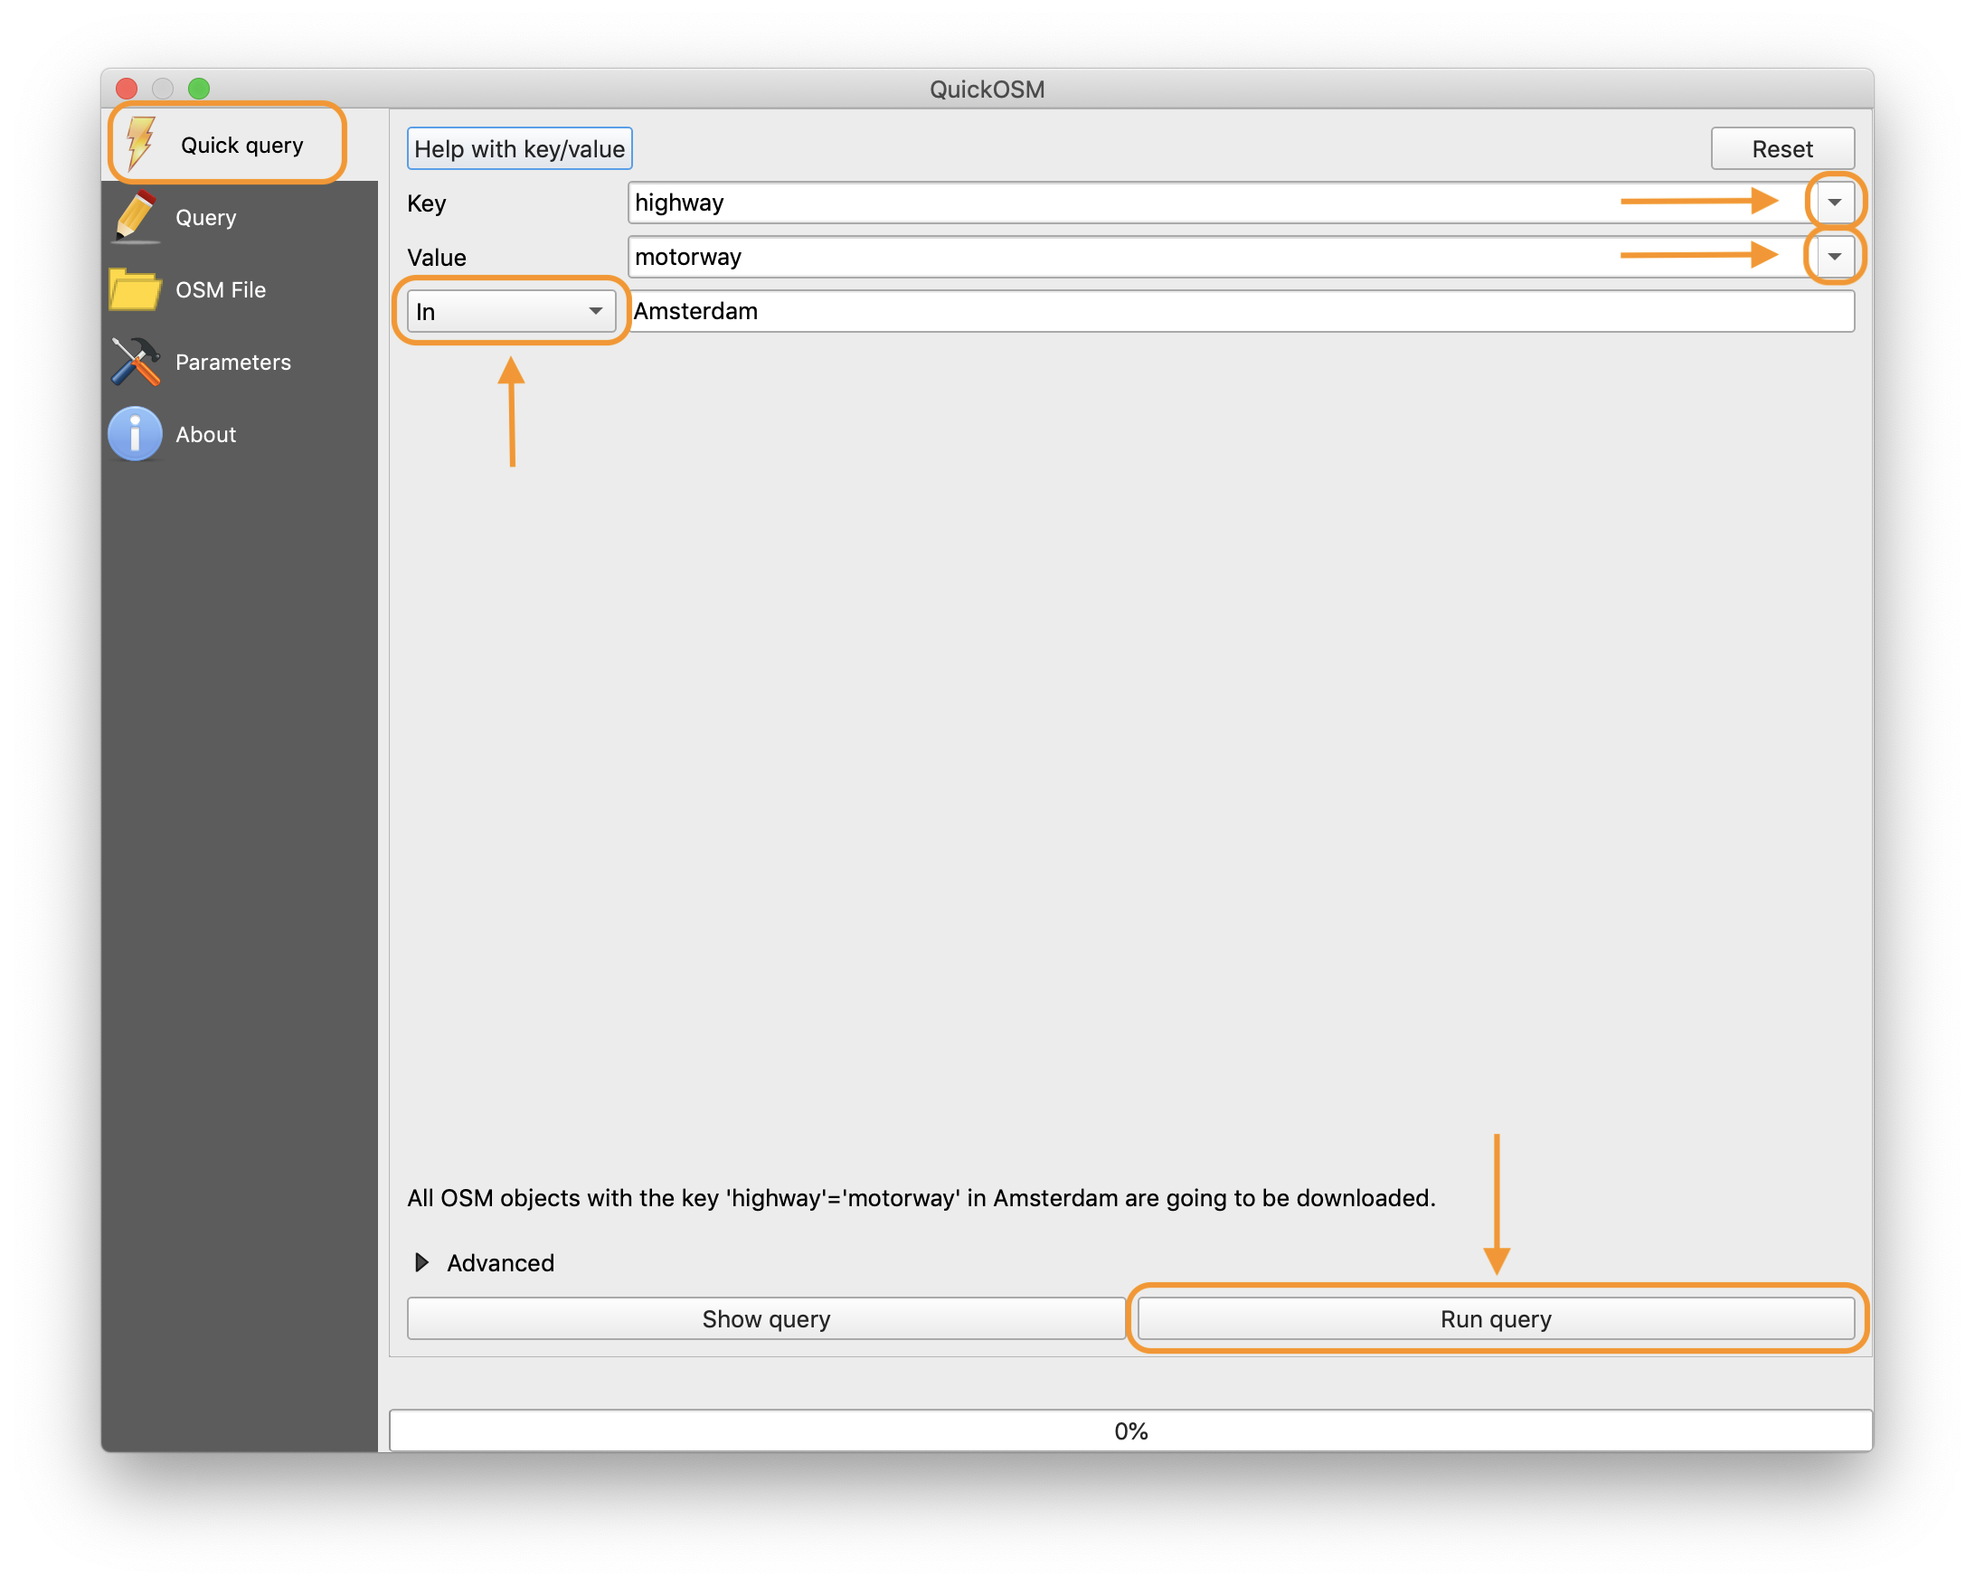This screenshot has width=1975, height=1586.
Task: Click the Reset button
Action: click(1779, 147)
